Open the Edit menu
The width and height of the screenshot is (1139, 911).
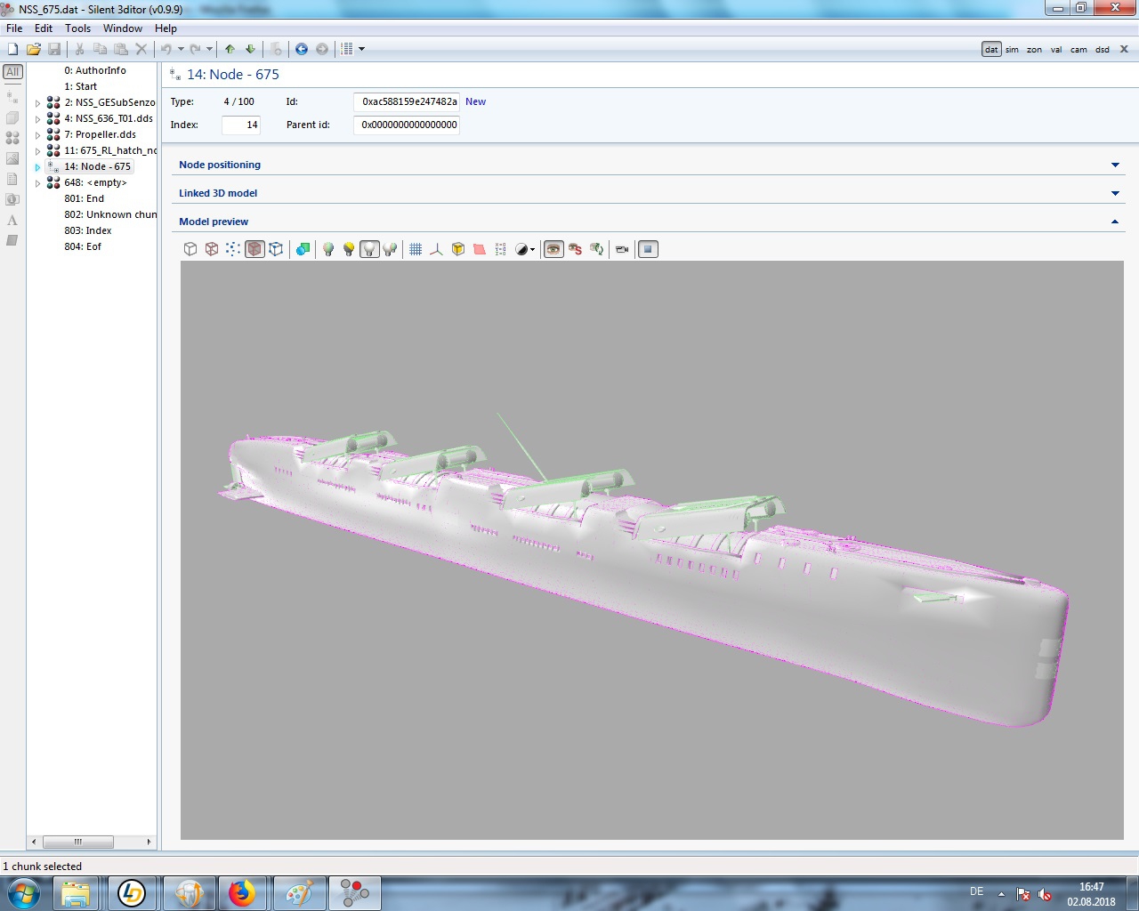pyautogui.click(x=44, y=28)
